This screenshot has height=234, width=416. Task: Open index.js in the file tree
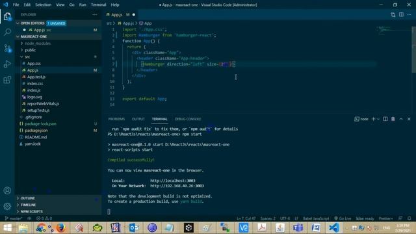point(34,90)
